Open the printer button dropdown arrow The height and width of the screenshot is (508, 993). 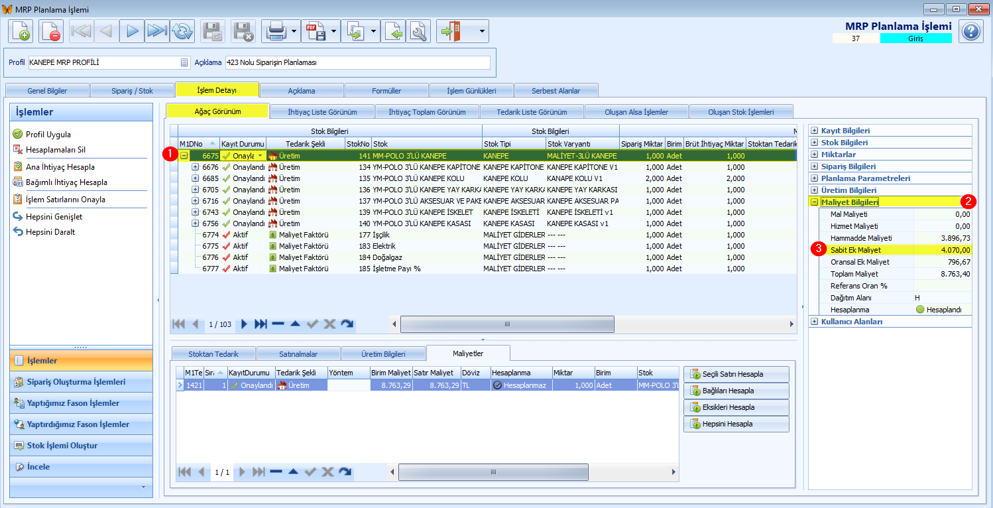click(294, 31)
